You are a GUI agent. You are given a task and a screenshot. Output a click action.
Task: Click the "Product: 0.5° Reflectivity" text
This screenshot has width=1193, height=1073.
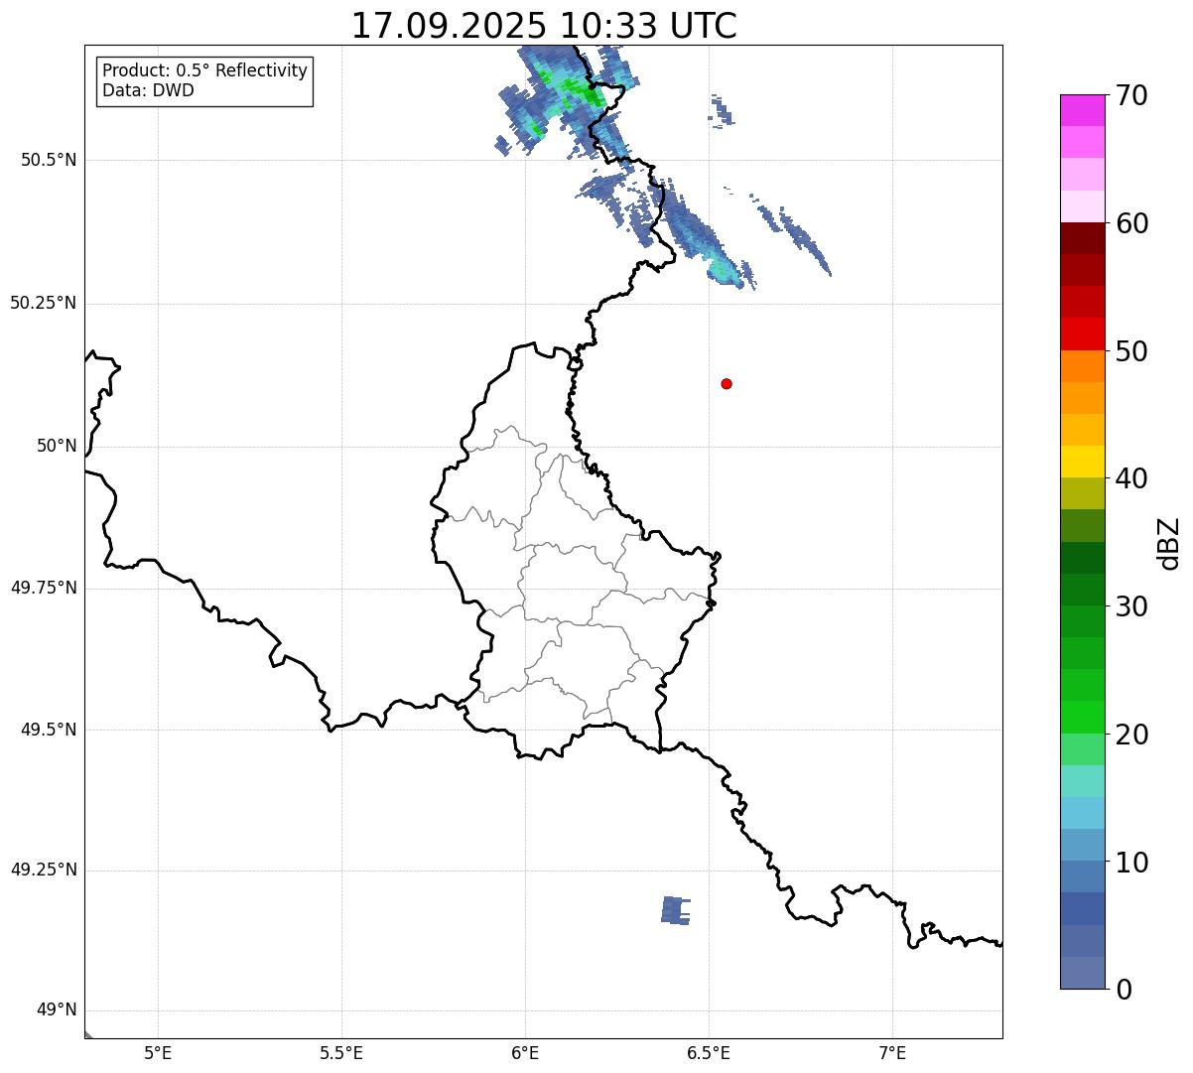tap(204, 71)
